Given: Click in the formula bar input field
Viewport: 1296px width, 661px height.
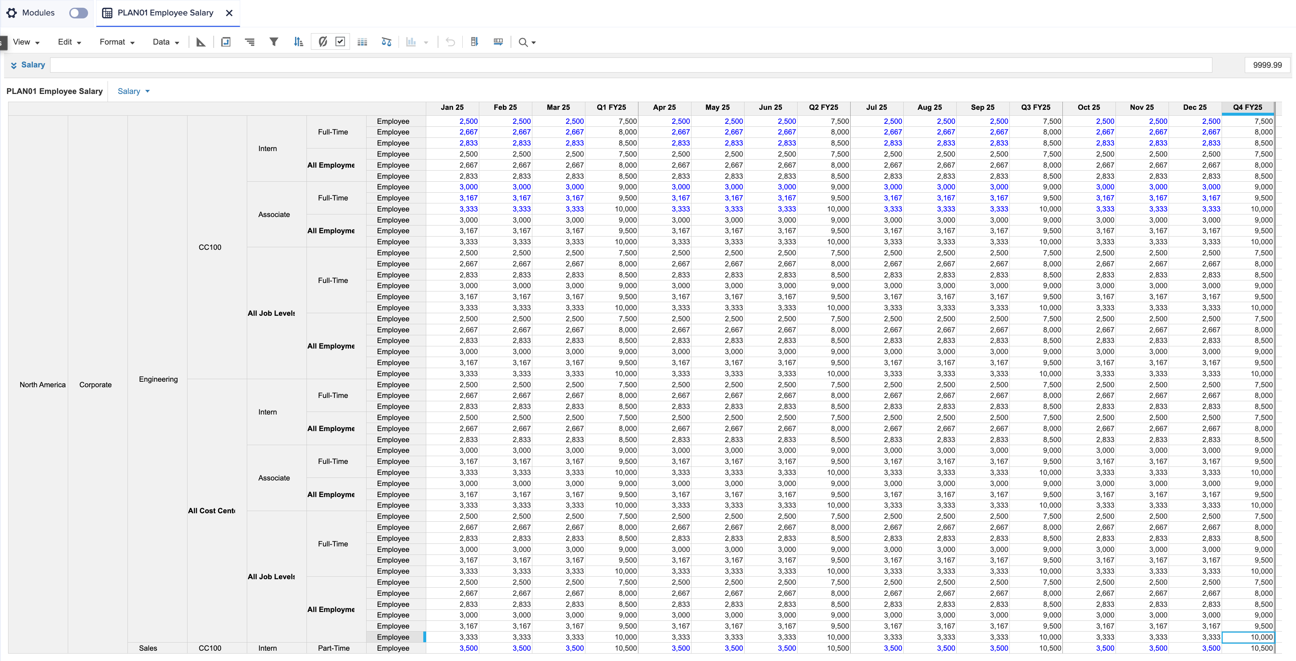Looking at the screenshot, I should pyautogui.click(x=630, y=65).
